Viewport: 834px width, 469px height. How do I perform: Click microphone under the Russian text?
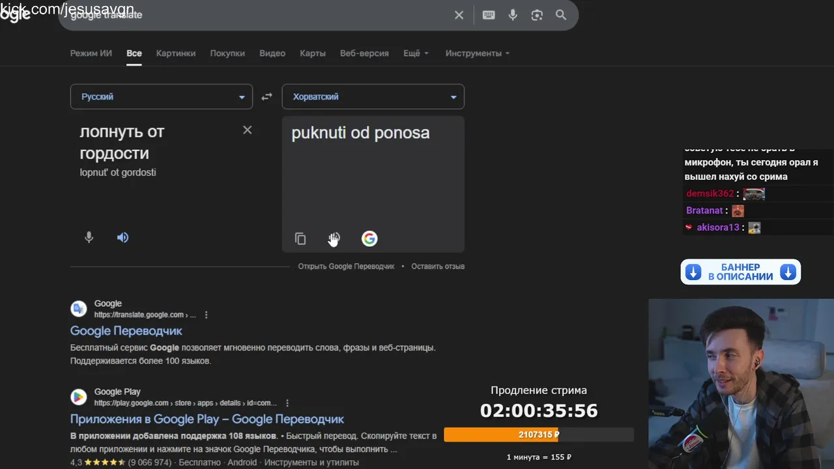click(89, 238)
